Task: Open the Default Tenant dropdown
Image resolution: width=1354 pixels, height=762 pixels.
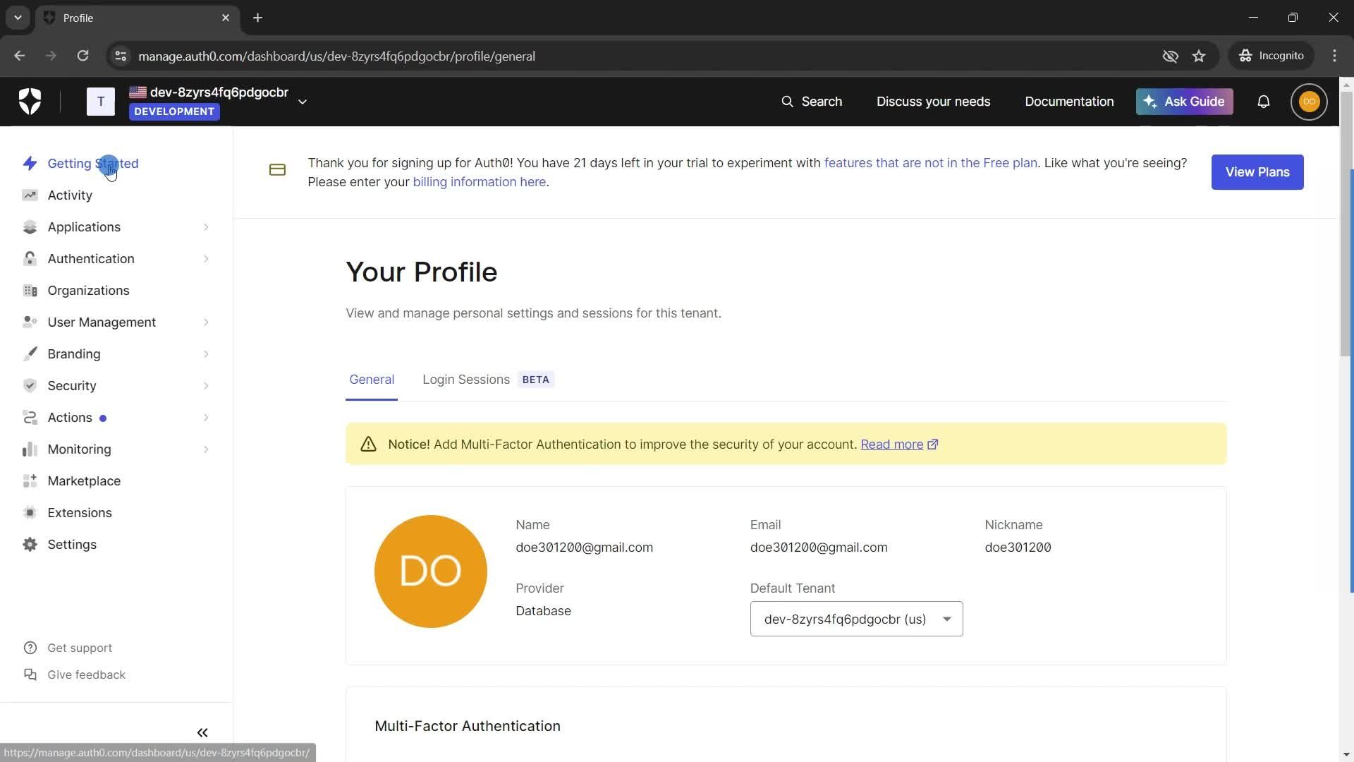Action: coord(856,619)
